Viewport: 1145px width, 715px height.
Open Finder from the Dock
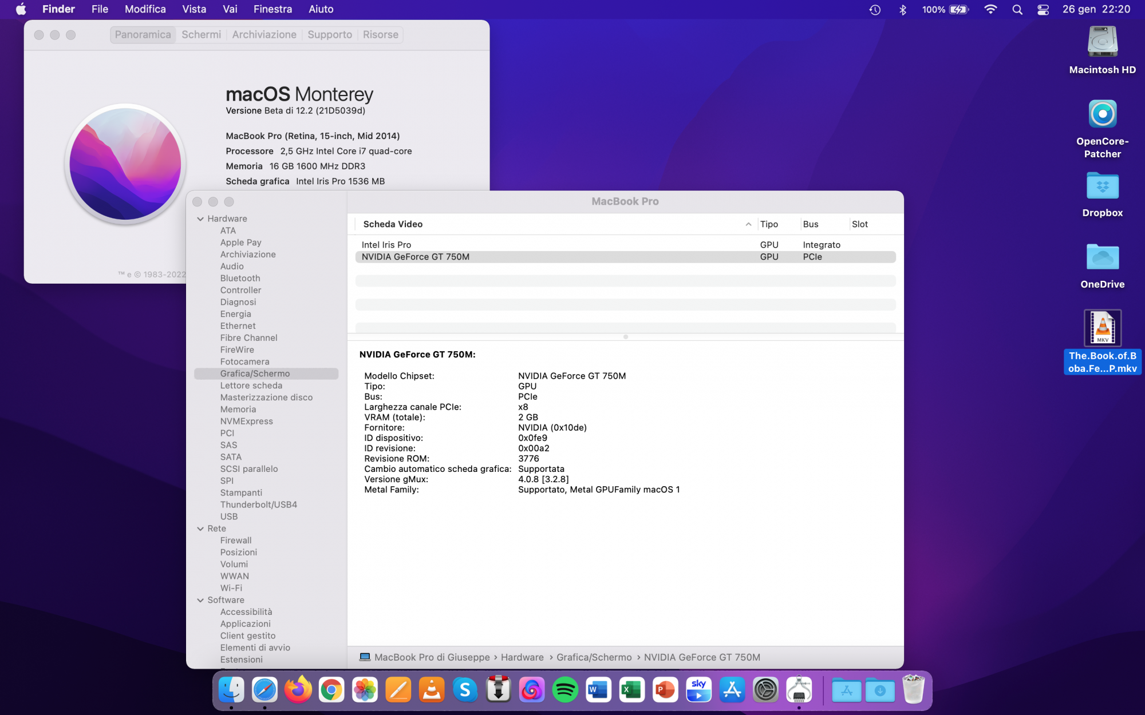231,690
